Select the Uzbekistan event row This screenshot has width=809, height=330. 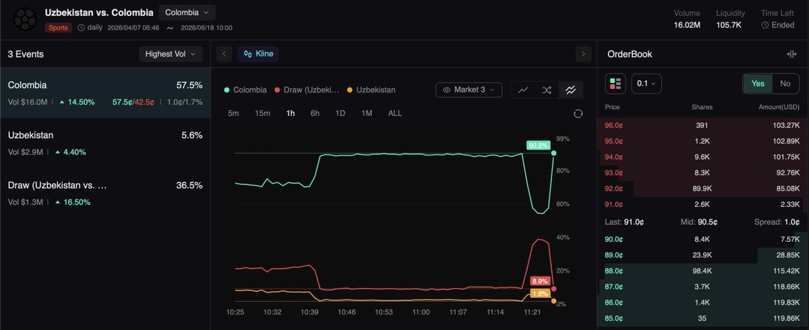pyautogui.click(x=105, y=143)
